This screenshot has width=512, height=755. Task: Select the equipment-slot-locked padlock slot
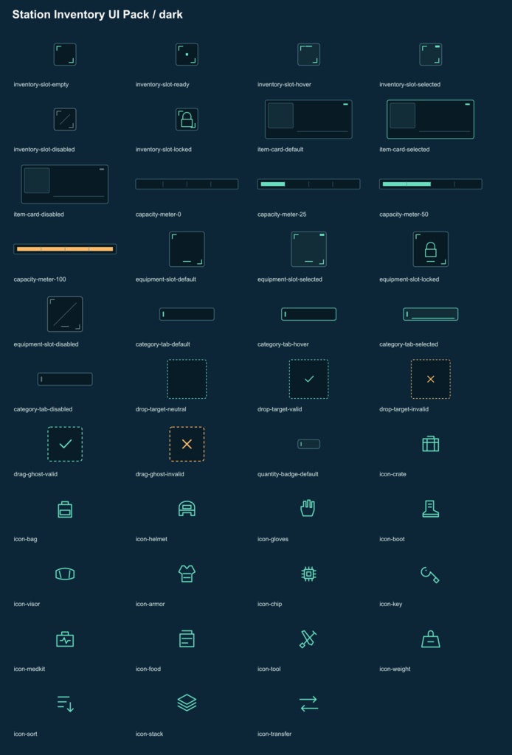(x=430, y=249)
